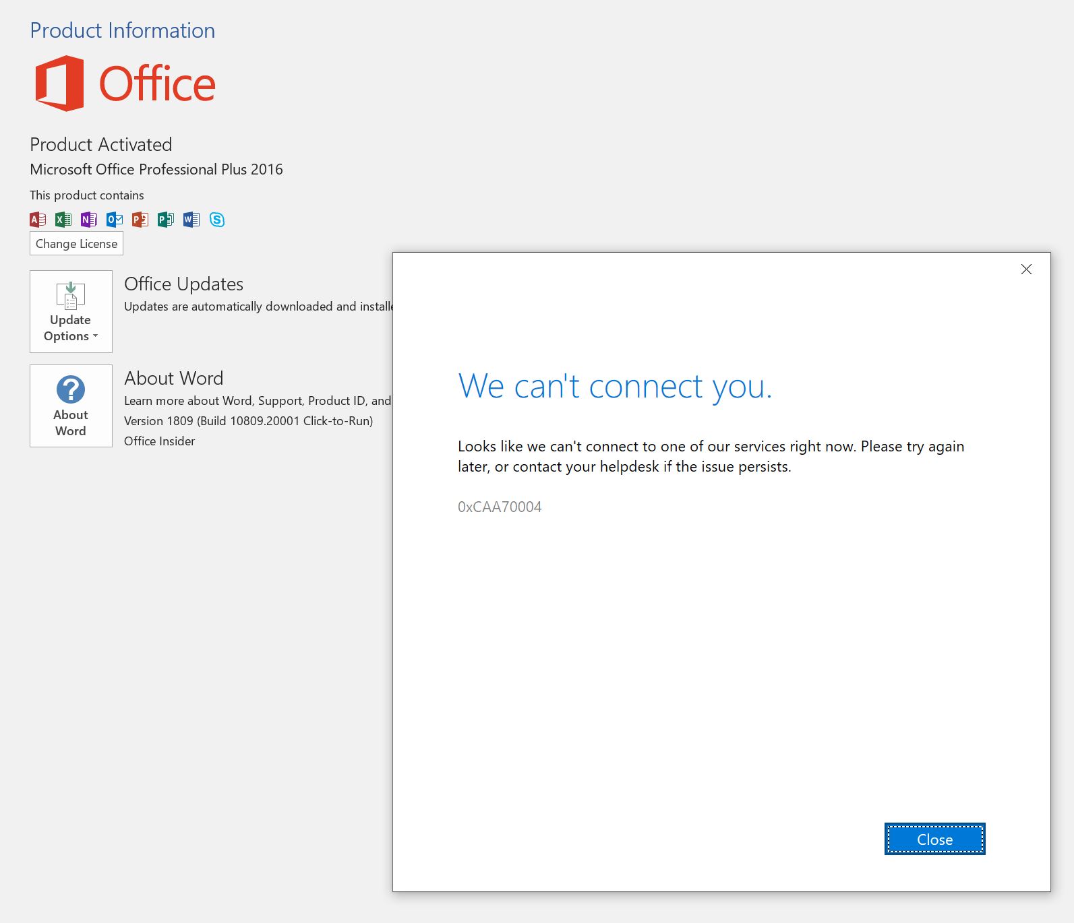The height and width of the screenshot is (923, 1074).
Task: Click the 'Office Insider' text
Action: [159, 441]
